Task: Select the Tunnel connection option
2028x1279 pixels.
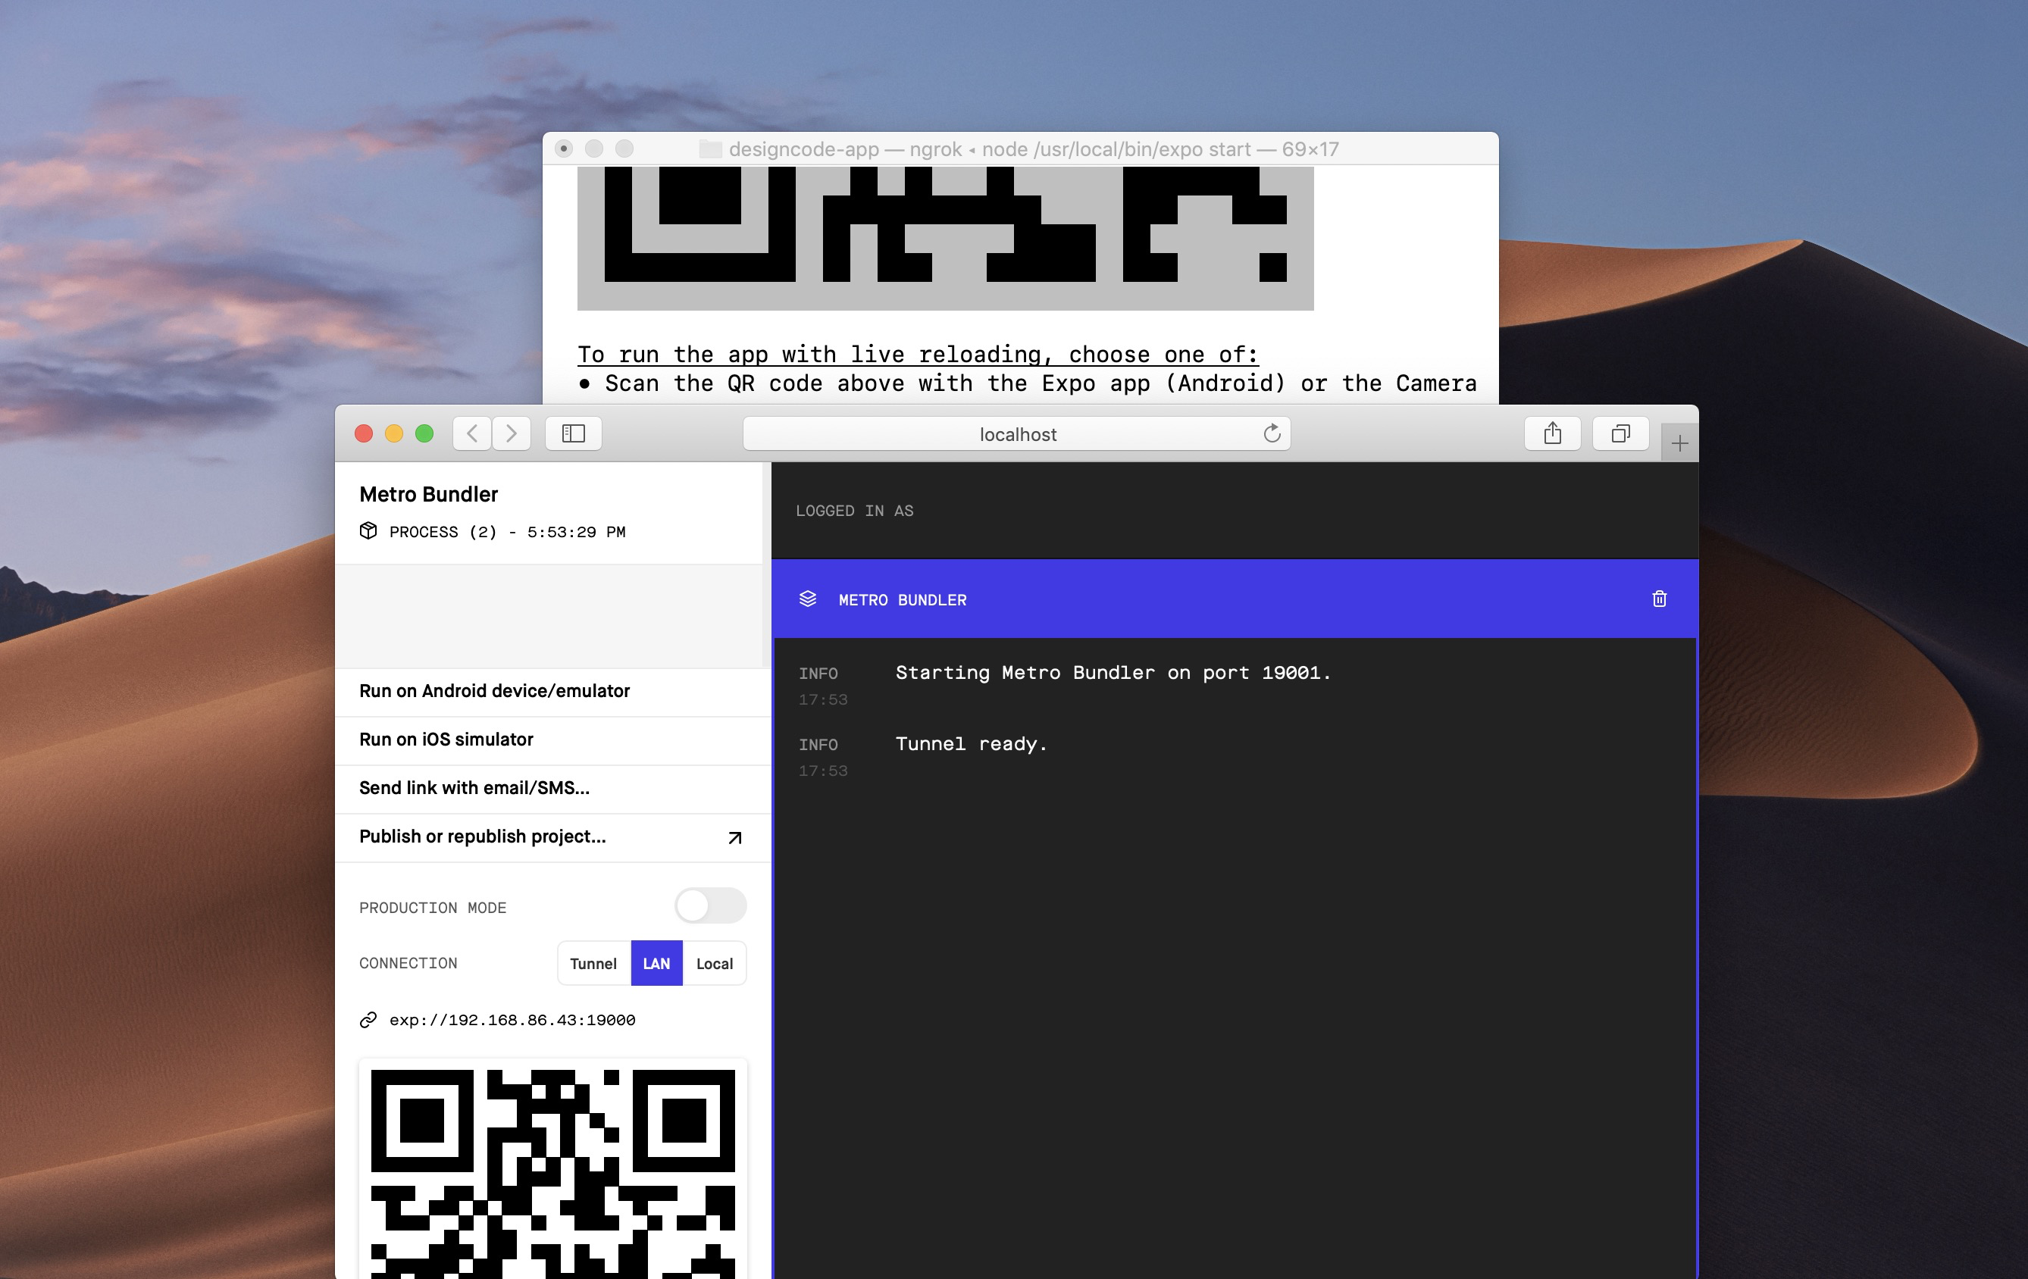Action: [593, 963]
